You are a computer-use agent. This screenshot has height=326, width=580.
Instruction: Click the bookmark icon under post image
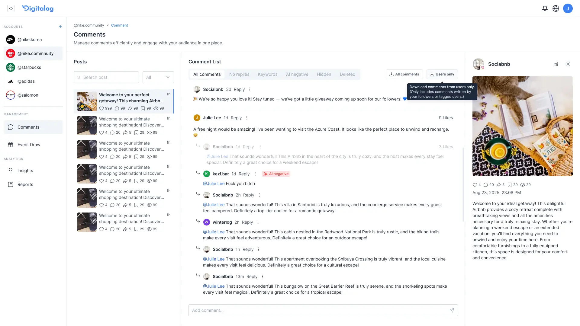point(510,185)
